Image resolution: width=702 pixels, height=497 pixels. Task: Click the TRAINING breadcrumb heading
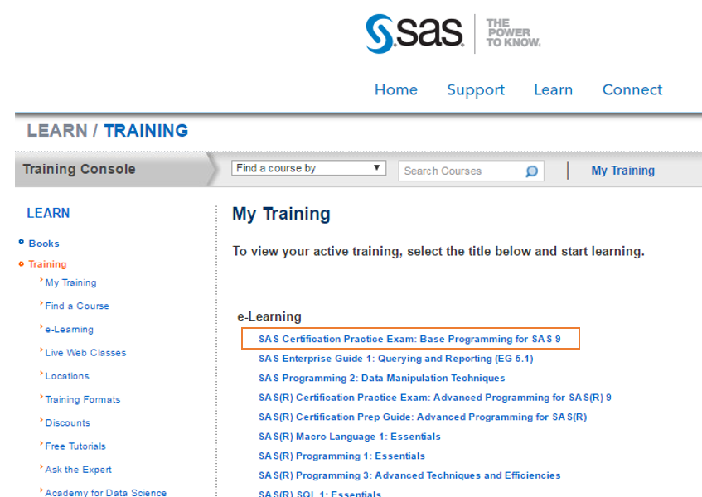click(x=146, y=131)
